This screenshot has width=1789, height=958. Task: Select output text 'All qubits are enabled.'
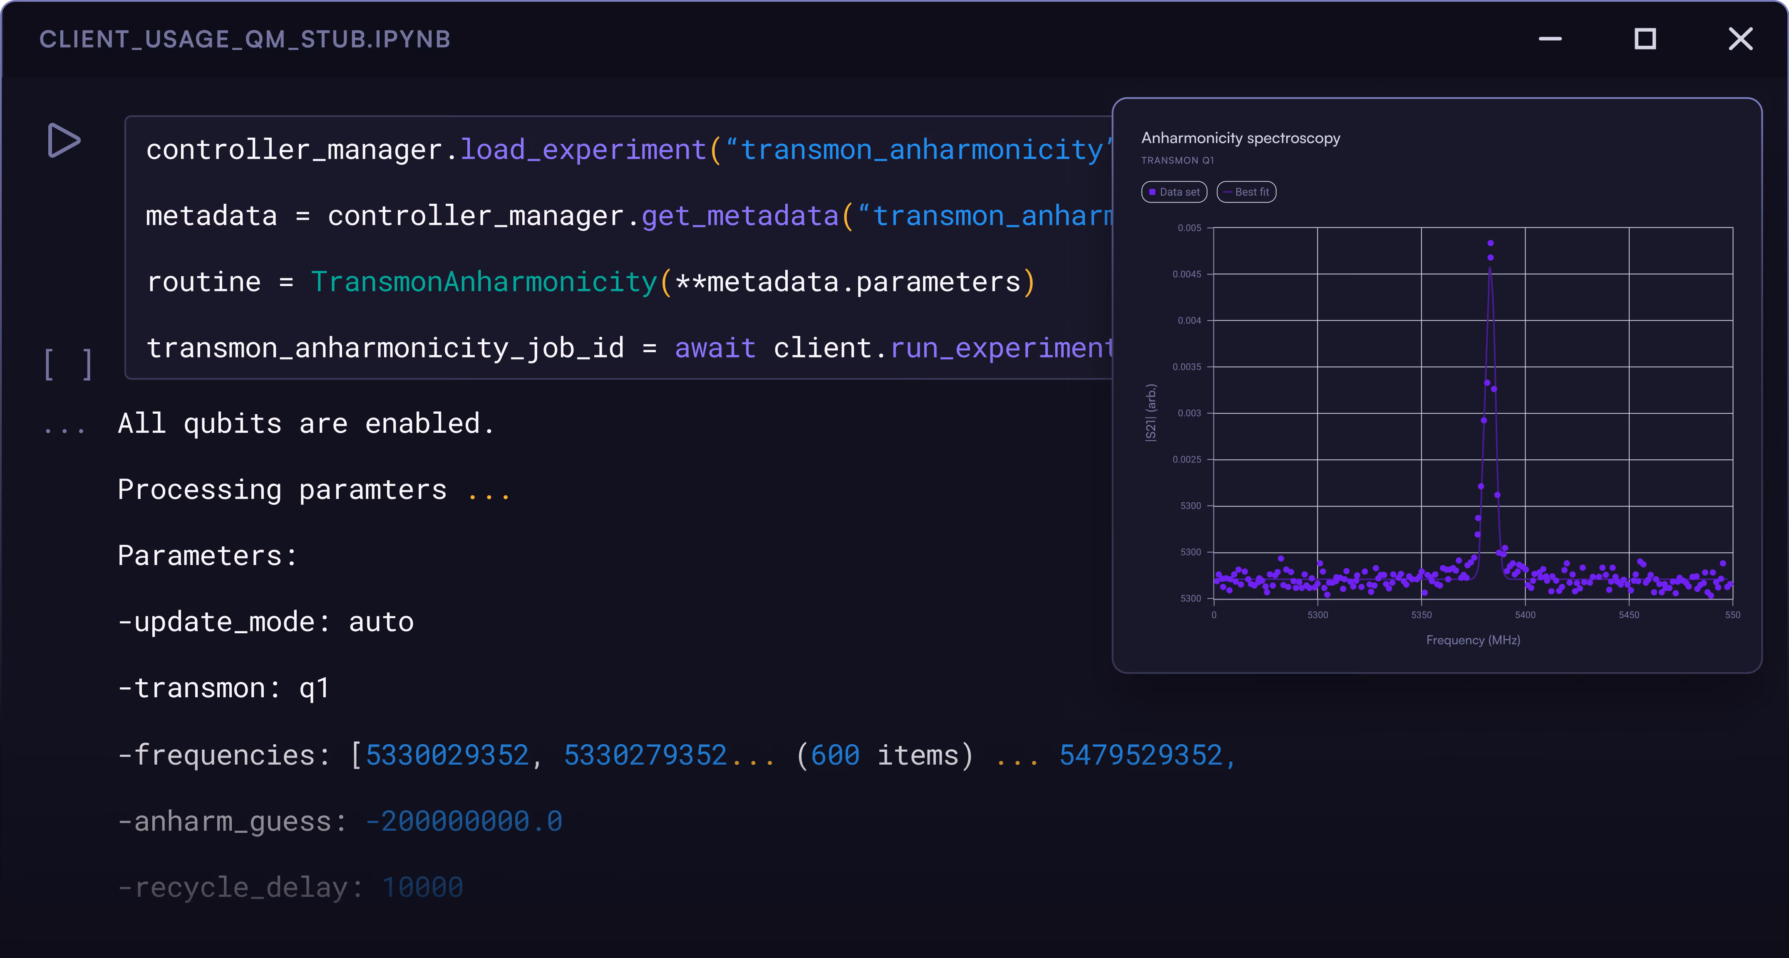click(x=306, y=423)
